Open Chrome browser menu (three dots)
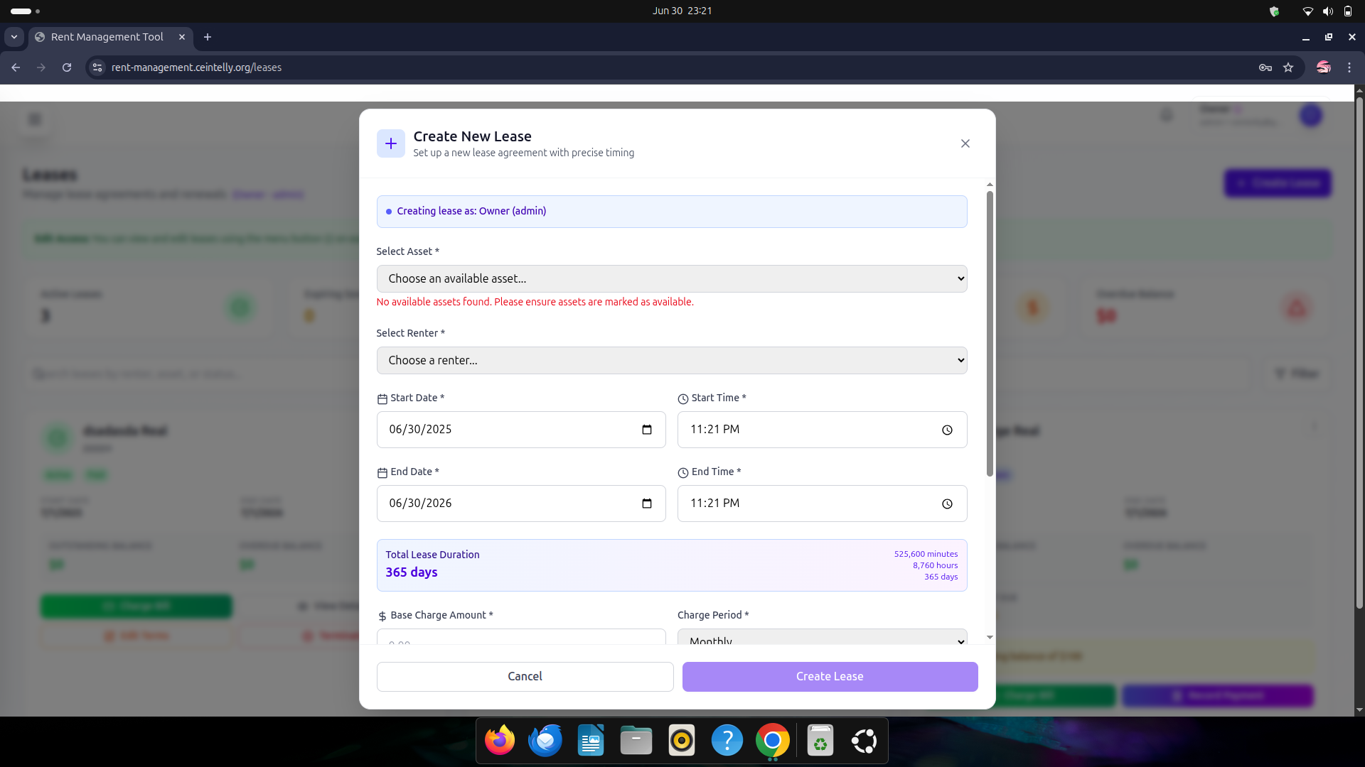 pyautogui.click(x=1349, y=67)
